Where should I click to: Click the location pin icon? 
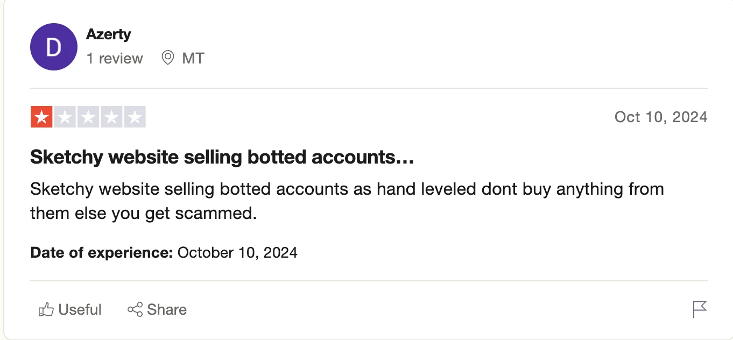point(168,58)
